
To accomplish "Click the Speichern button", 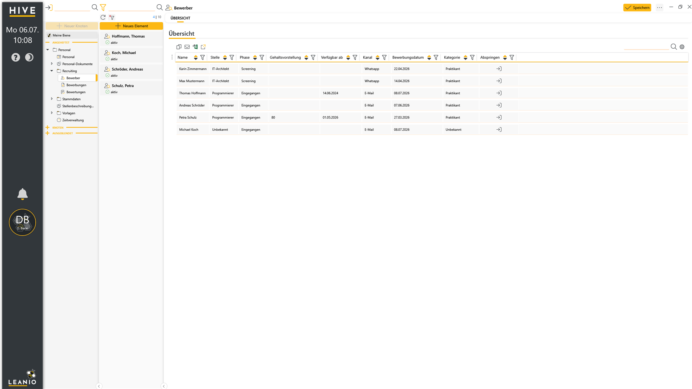I will coord(637,8).
